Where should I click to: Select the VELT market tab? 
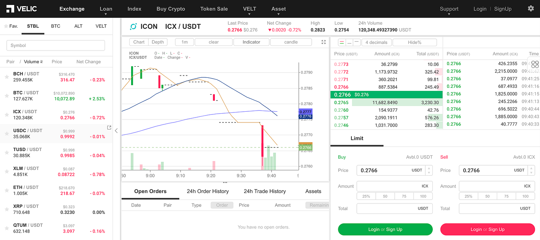[x=101, y=26]
